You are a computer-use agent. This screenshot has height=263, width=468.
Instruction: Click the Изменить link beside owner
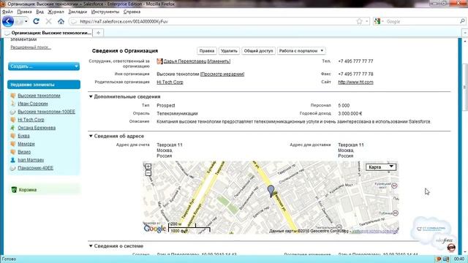[x=219, y=61]
